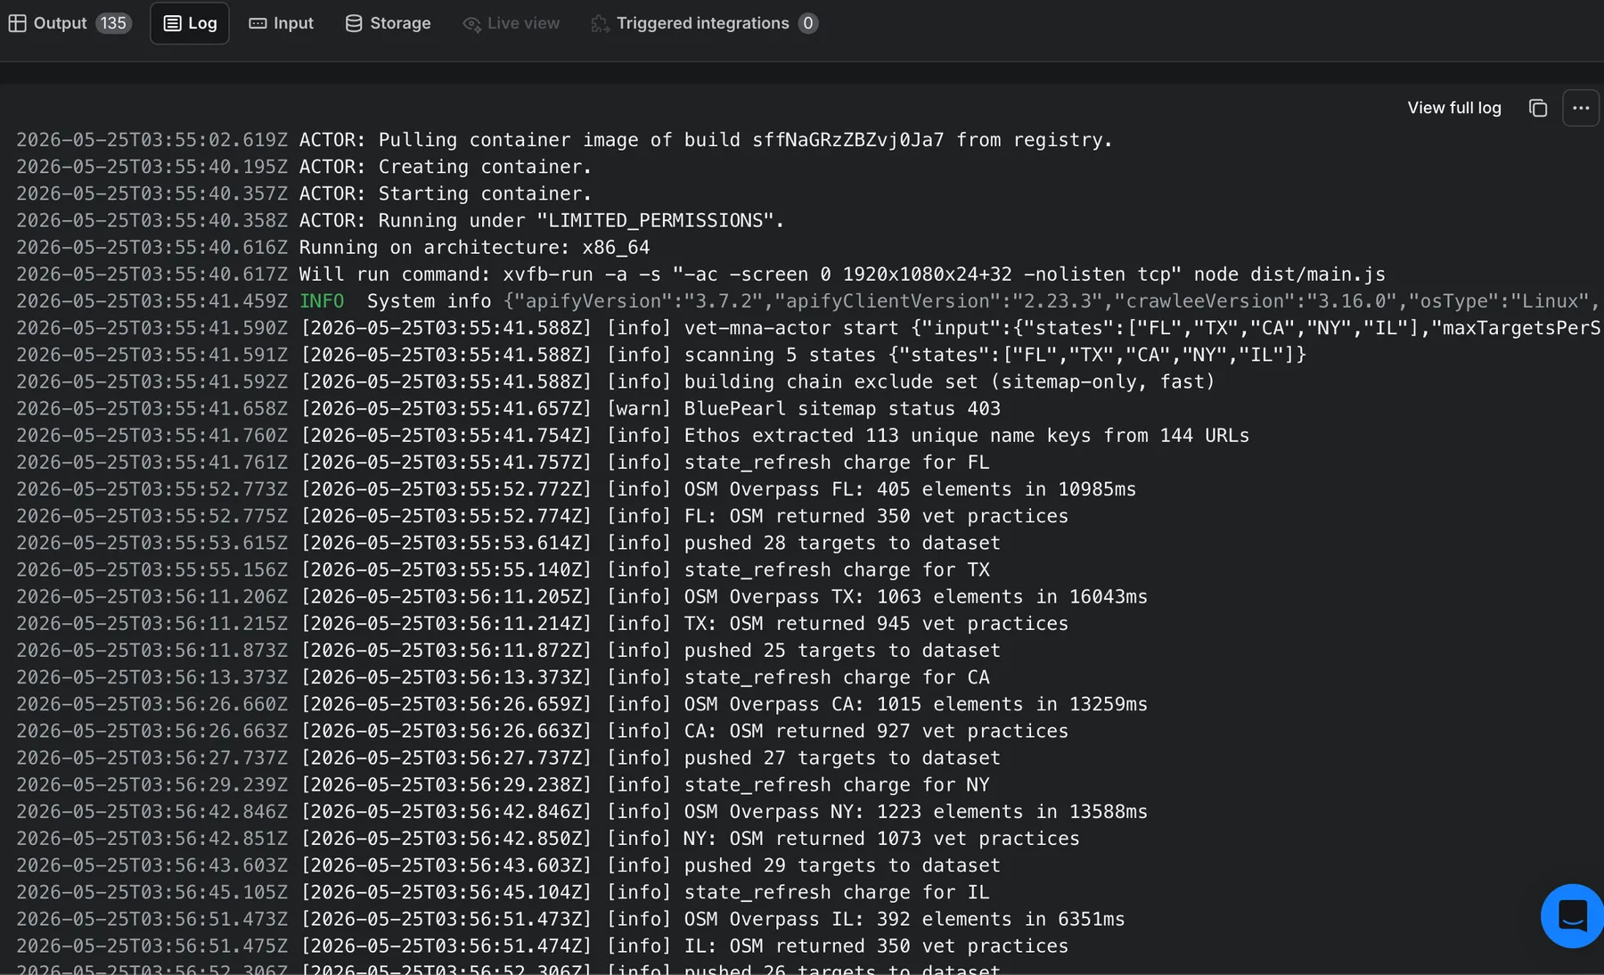The height and width of the screenshot is (975, 1604).
Task: Click the Input keyboard icon
Action: tap(258, 23)
